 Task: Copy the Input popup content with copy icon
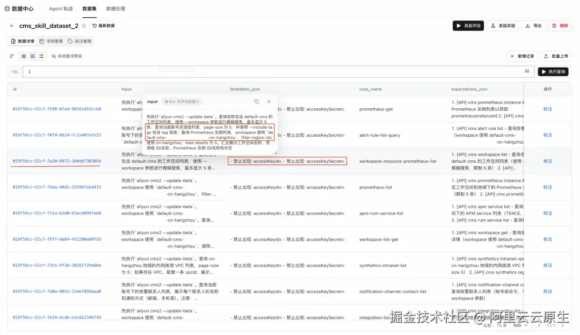256,101
